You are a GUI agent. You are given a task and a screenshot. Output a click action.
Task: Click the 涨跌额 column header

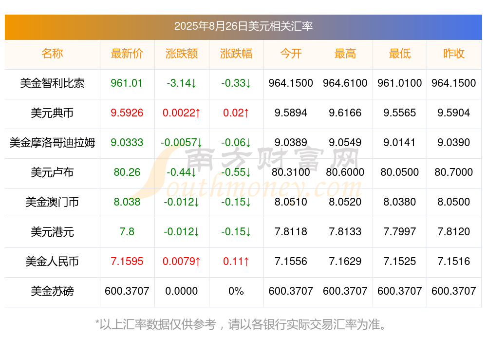pyautogui.click(x=181, y=54)
